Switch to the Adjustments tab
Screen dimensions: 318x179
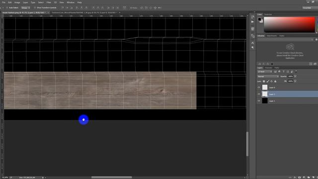(272, 36)
